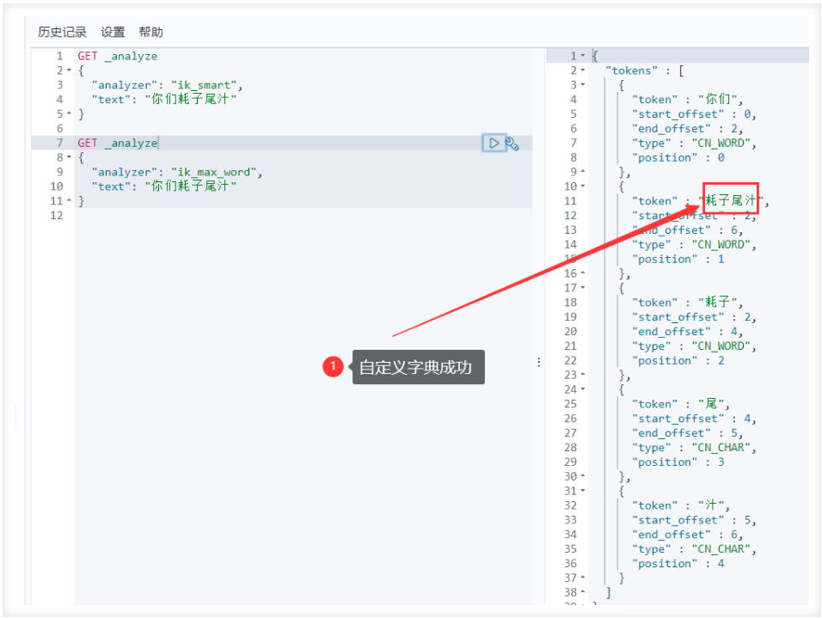Collapse the request body at editor line 2

tap(69, 70)
